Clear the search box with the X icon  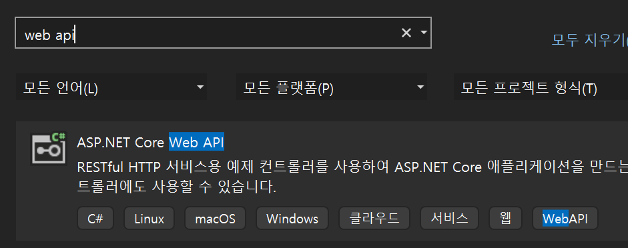tap(406, 33)
